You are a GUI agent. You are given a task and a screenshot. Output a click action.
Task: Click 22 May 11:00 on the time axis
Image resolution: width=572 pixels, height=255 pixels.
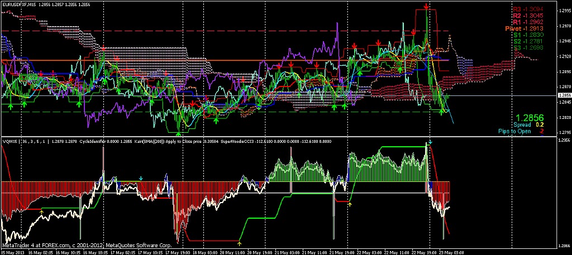pos(397,252)
